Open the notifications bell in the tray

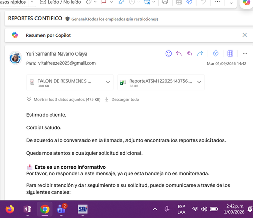coord(250,209)
